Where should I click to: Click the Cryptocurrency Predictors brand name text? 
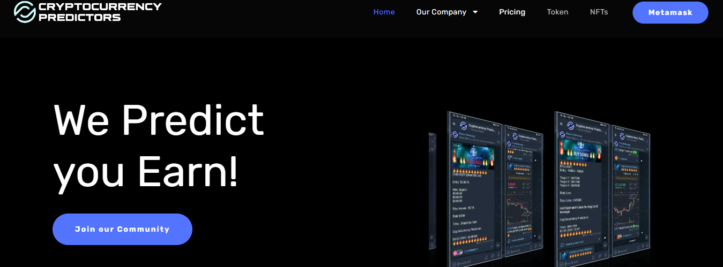[100, 12]
